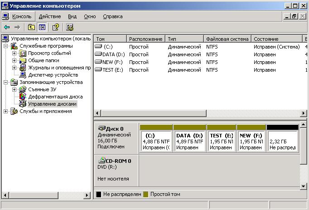
Task: Click the Диспетчер устройств icon
Action: click(x=23, y=75)
